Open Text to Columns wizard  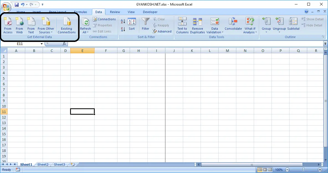(x=182, y=25)
